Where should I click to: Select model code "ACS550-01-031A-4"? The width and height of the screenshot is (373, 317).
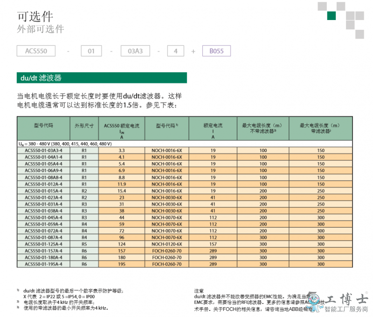click(43, 204)
